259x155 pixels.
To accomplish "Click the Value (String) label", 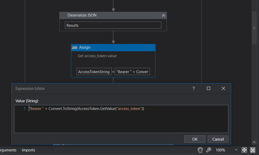I will 27,101.
